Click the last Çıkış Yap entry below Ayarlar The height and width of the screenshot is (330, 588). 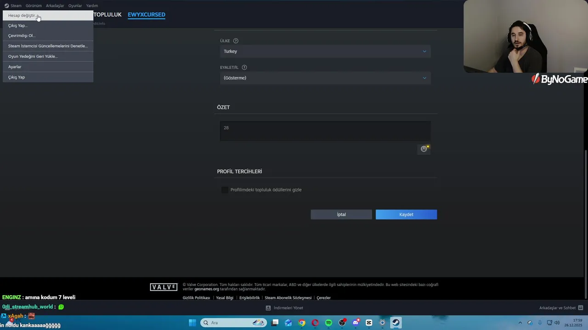point(48,77)
